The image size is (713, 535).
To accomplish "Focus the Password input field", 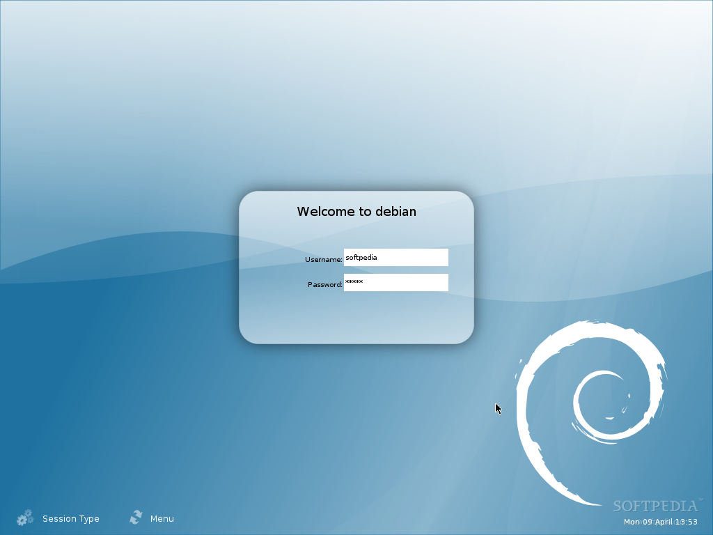I will [x=396, y=283].
